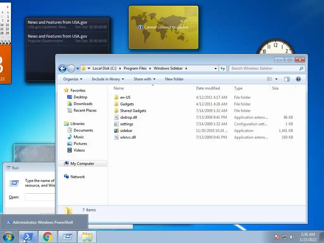Select Network in the navigation pane

tap(78, 177)
